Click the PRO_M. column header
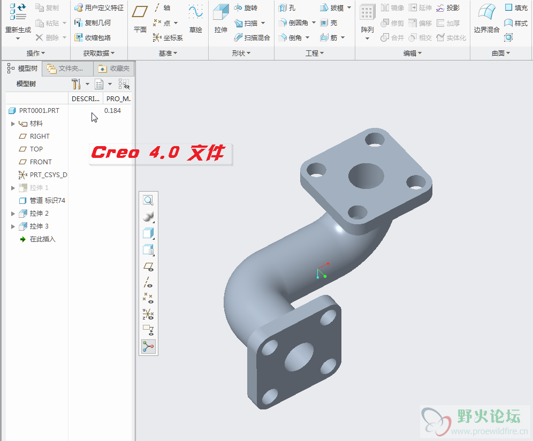The height and width of the screenshot is (441, 533). point(118,98)
